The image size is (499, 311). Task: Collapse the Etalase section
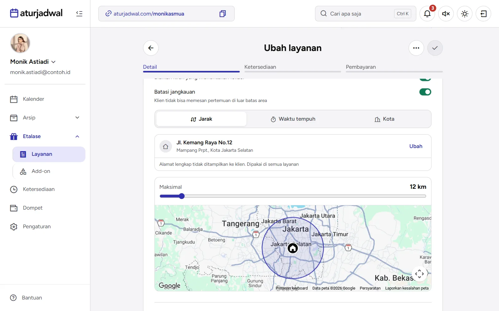click(x=45, y=137)
